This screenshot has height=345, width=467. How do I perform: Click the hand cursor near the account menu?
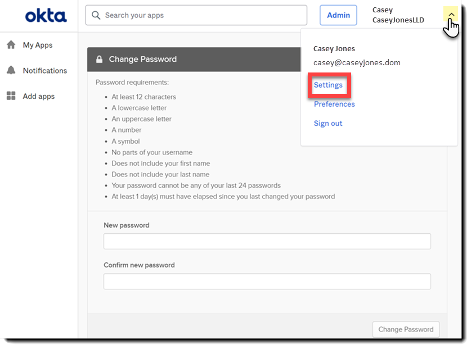tap(452, 25)
